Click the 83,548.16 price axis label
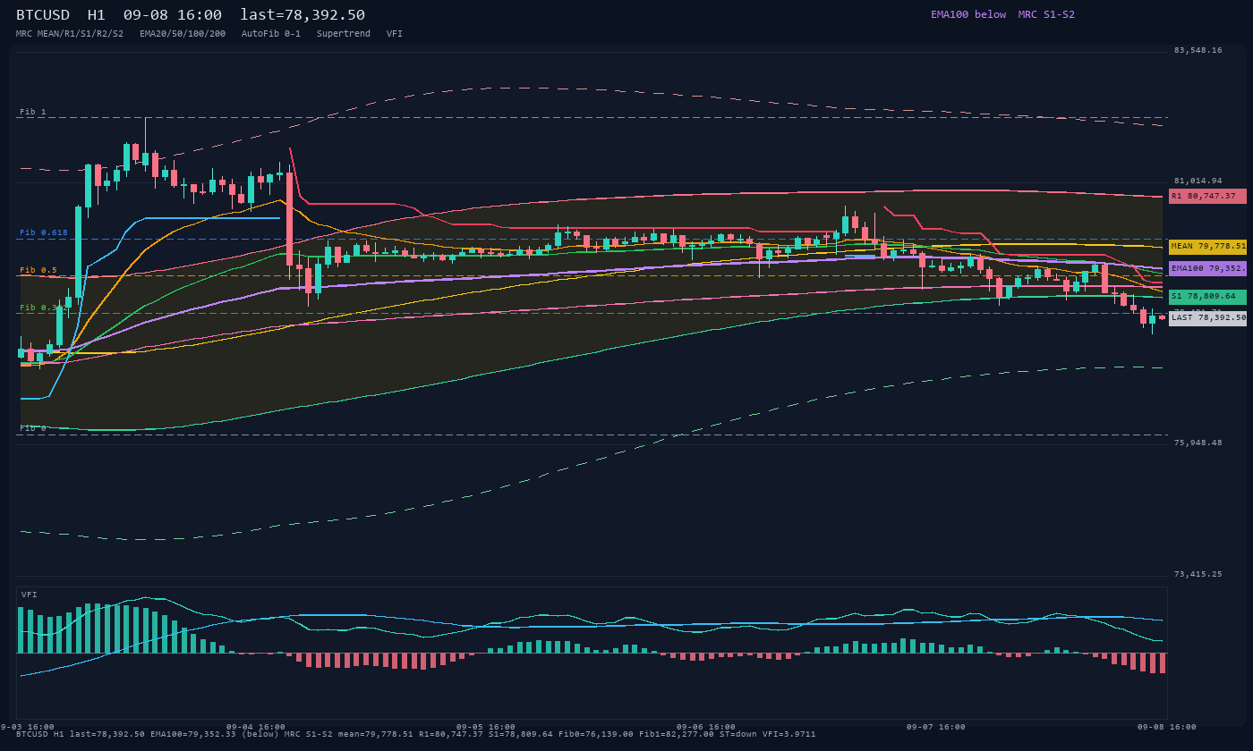Screen dimensions: 1253x751 [1198, 50]
